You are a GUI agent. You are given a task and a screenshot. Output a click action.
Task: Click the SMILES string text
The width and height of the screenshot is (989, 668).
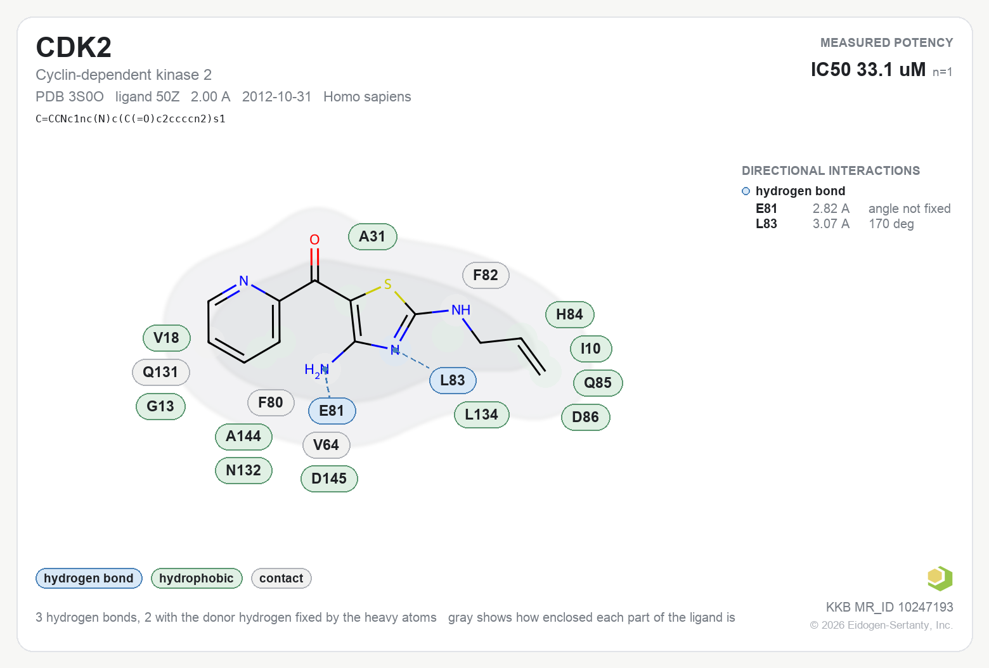131,119
